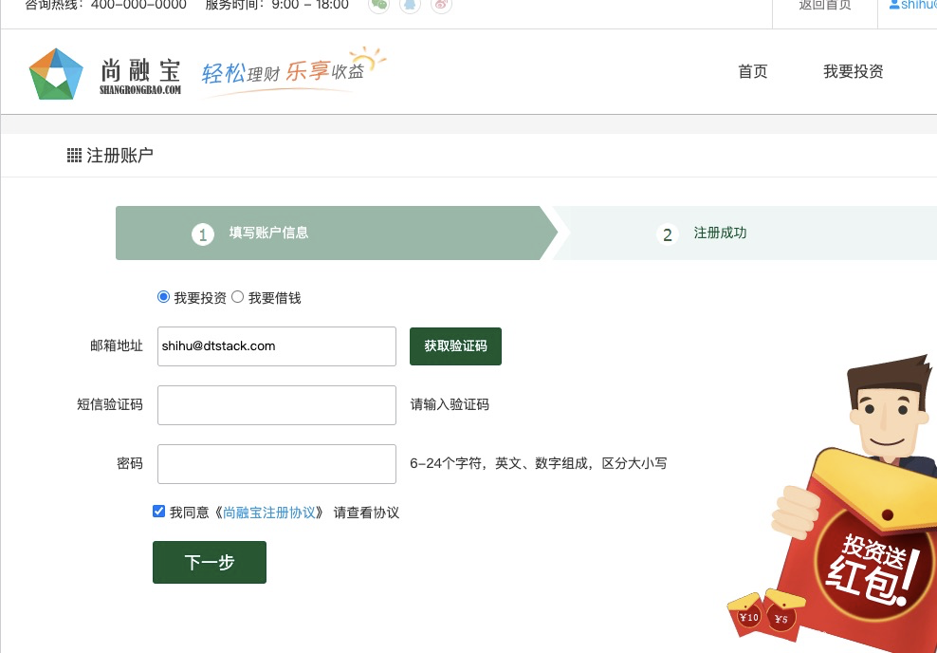Select the 我要借钱 radio button
Screen dimensions: 937x653
237,296
